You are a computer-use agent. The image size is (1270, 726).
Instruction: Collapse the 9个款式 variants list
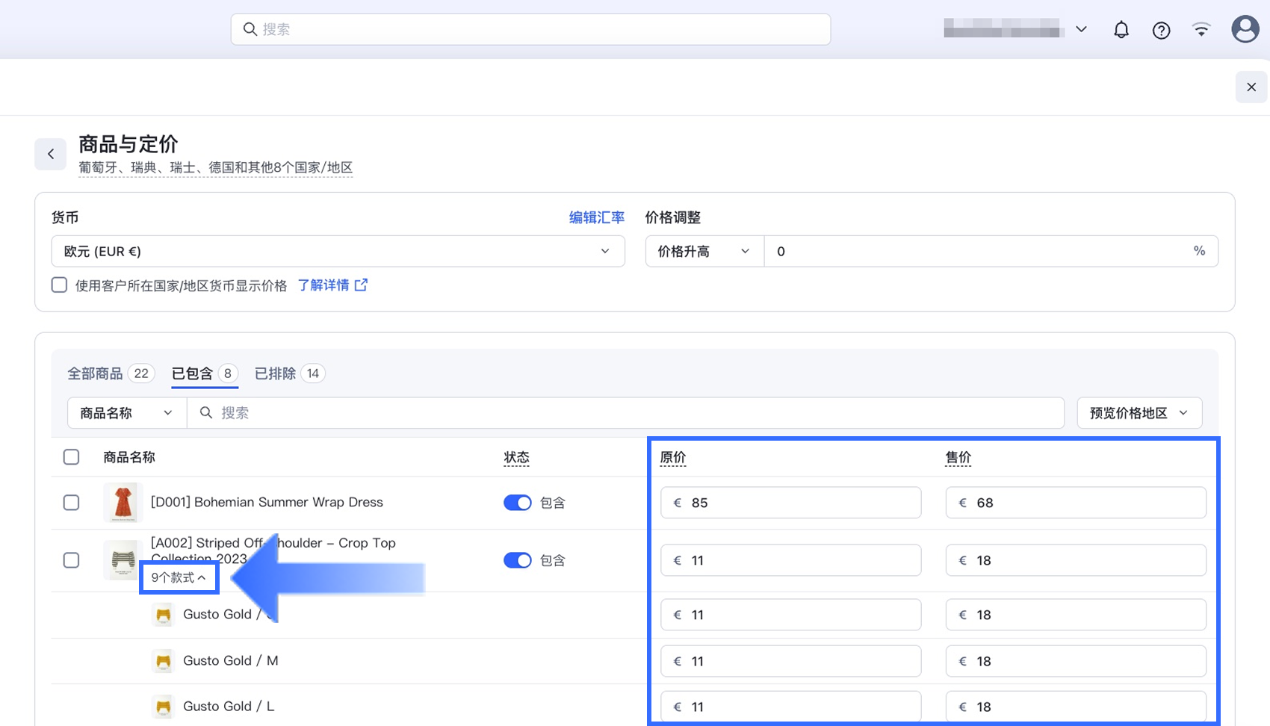click(x=179, y=577)
